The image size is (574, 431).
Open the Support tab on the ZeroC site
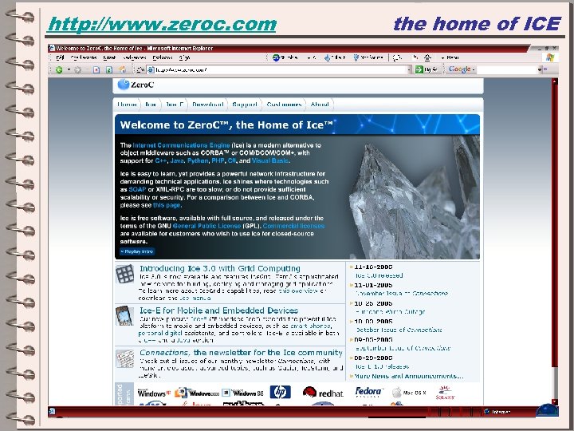click(245, 105)
